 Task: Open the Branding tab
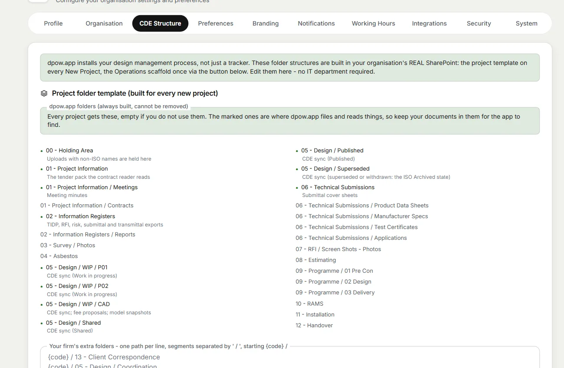[266, 23]
